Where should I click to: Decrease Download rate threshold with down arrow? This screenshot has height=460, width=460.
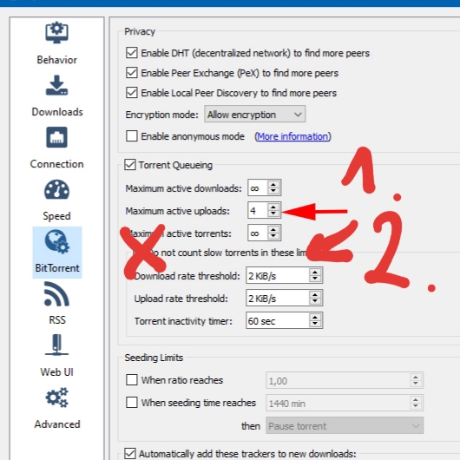click(x=315, y=279)
